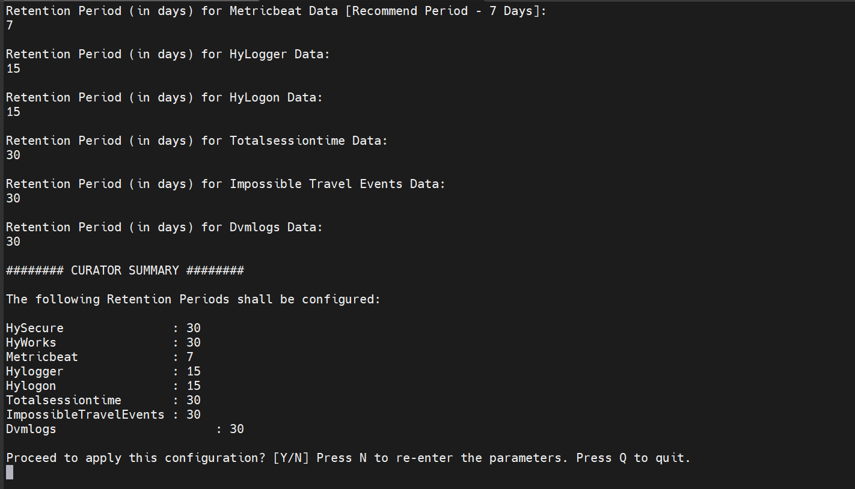Image resolution: width=855 pixels, height=489 pixels.
Task: Click the HySecure row in the summary
Action: [103, 328]
